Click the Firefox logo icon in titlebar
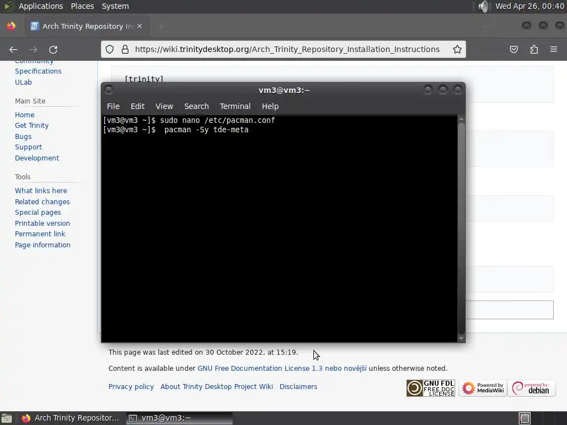This screenshot has width=567, height=425. pos(11,26)
